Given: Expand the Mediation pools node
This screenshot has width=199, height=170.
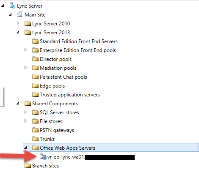Looking at the screenshot, I should point(25,68).
